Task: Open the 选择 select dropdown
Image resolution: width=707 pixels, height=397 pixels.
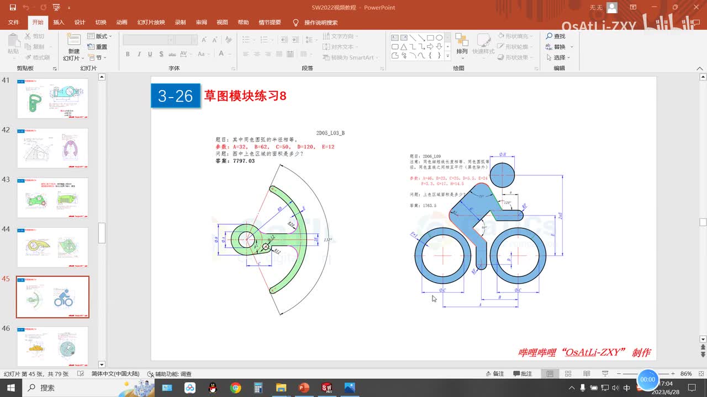Action: (558, 57)
